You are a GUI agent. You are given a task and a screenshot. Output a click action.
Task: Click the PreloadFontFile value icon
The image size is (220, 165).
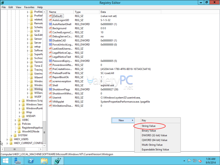50,73
